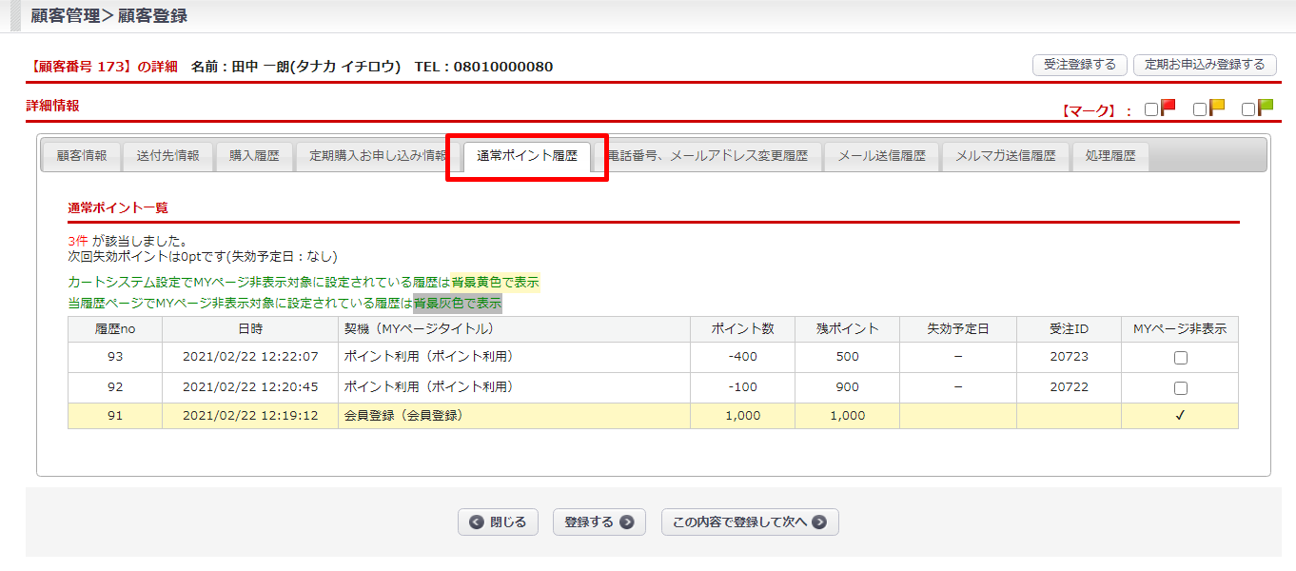Click the 定期お申込み登録する button

click(x=1205, y=65)
